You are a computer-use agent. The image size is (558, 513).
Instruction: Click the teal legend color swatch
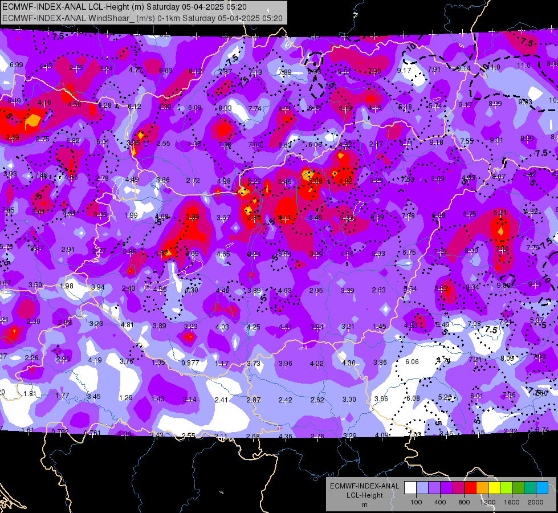point(530,488)
